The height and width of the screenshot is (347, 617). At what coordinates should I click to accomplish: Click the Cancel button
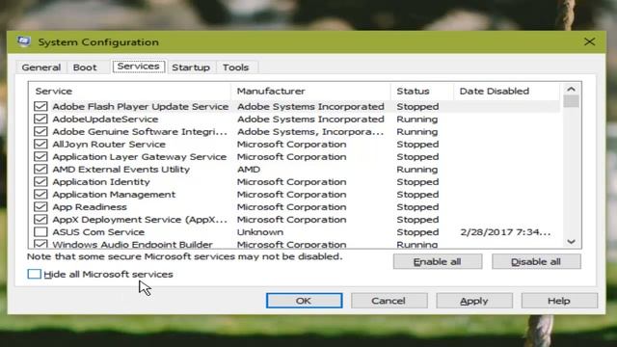click(389, 301)
